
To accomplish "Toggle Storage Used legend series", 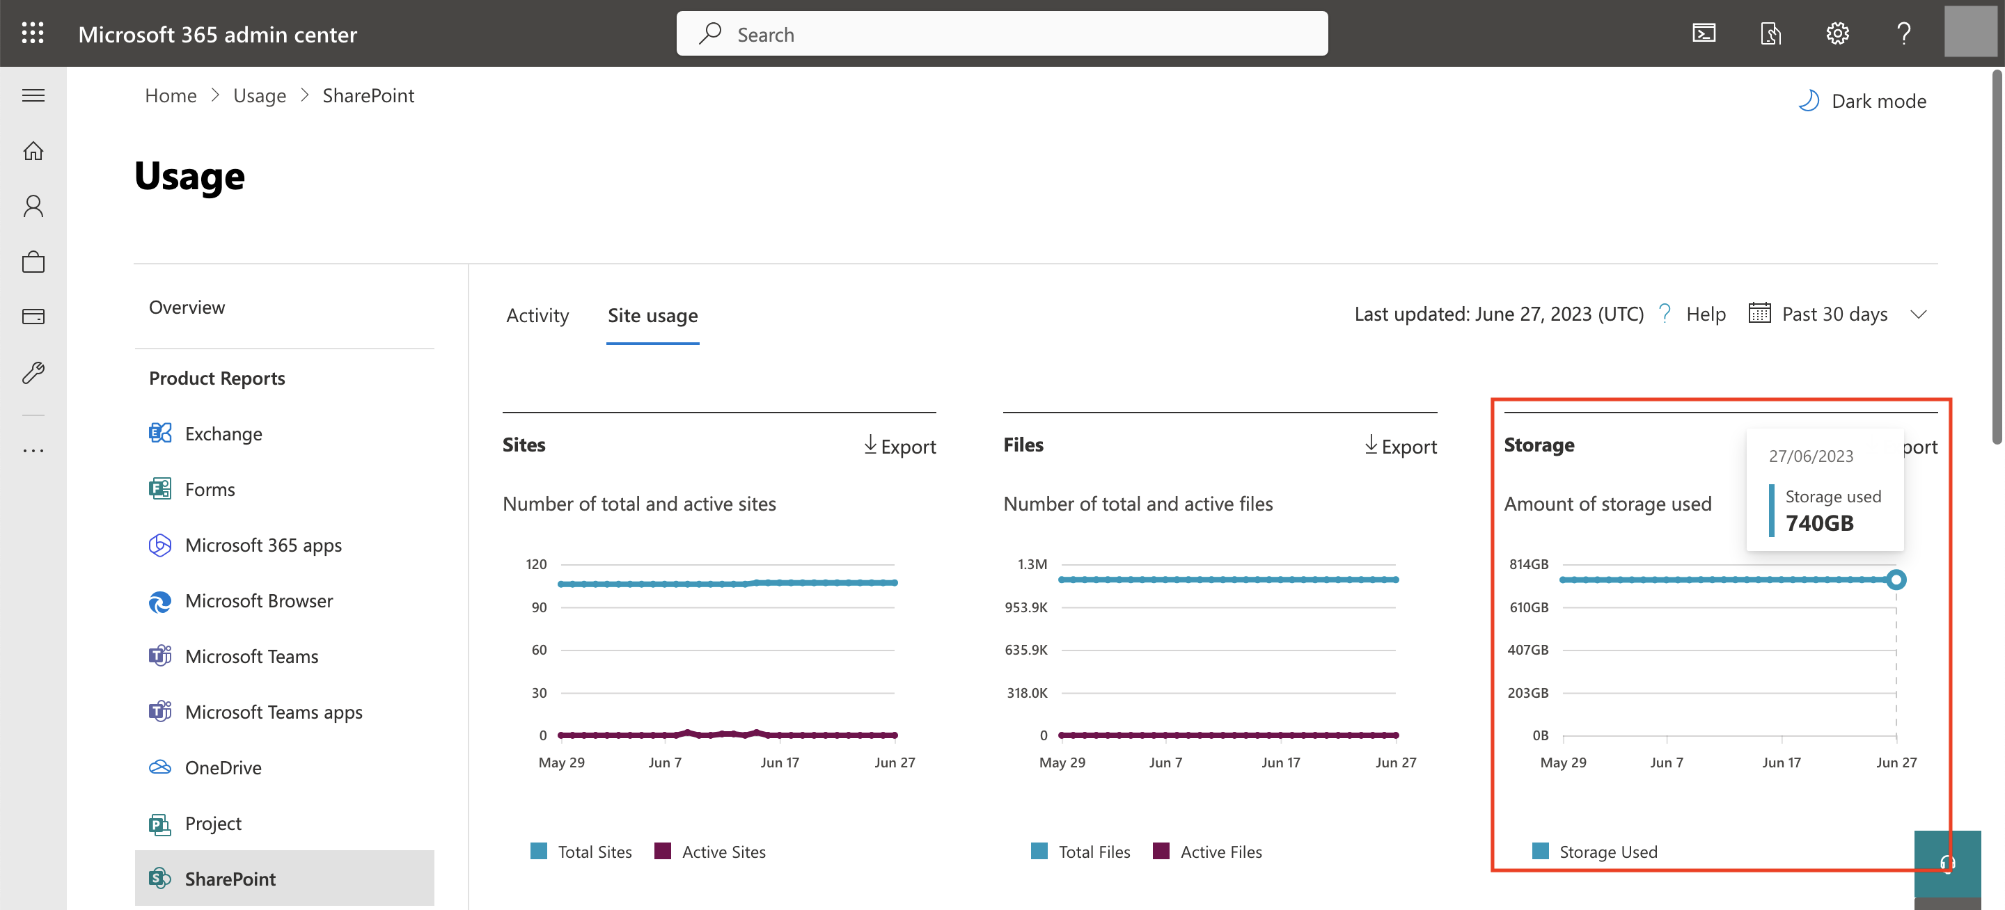I will (1595, 852).
